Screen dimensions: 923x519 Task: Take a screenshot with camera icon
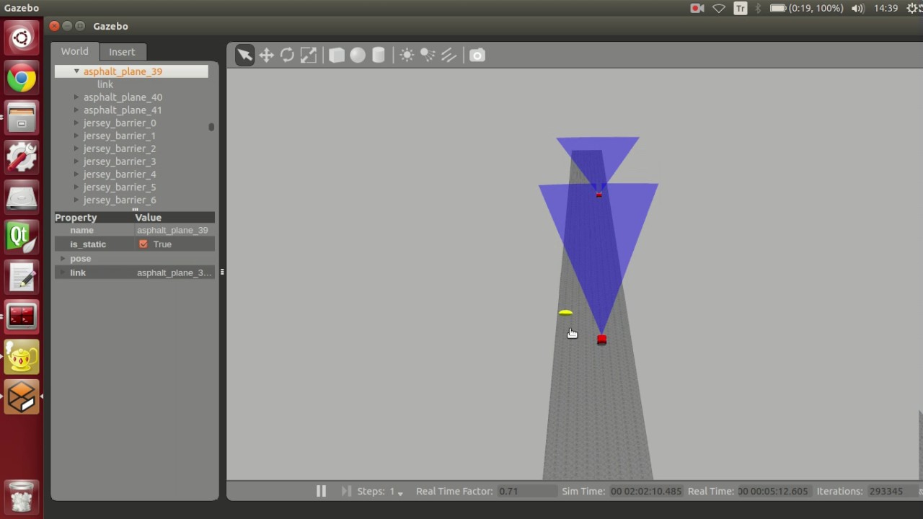pyautogui.click(x=477, y=56)
